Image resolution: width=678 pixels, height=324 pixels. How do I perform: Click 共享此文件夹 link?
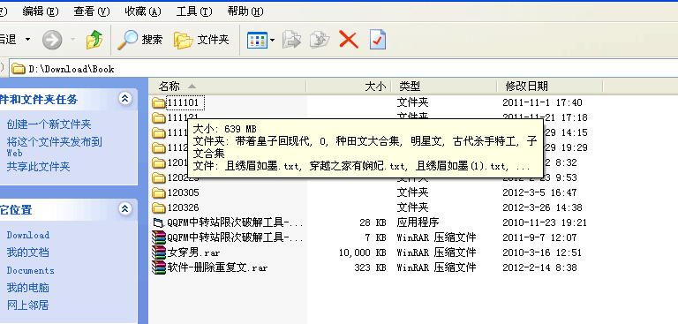pos(38,167)
